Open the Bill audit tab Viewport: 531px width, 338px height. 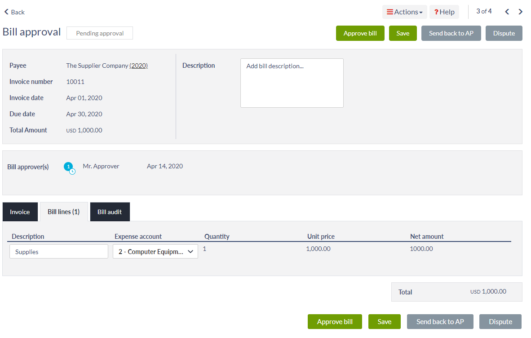[110, 211]
